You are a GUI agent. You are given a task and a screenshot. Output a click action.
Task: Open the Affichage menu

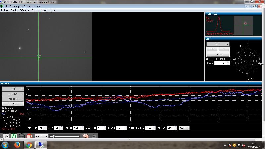tap(24, 10)
